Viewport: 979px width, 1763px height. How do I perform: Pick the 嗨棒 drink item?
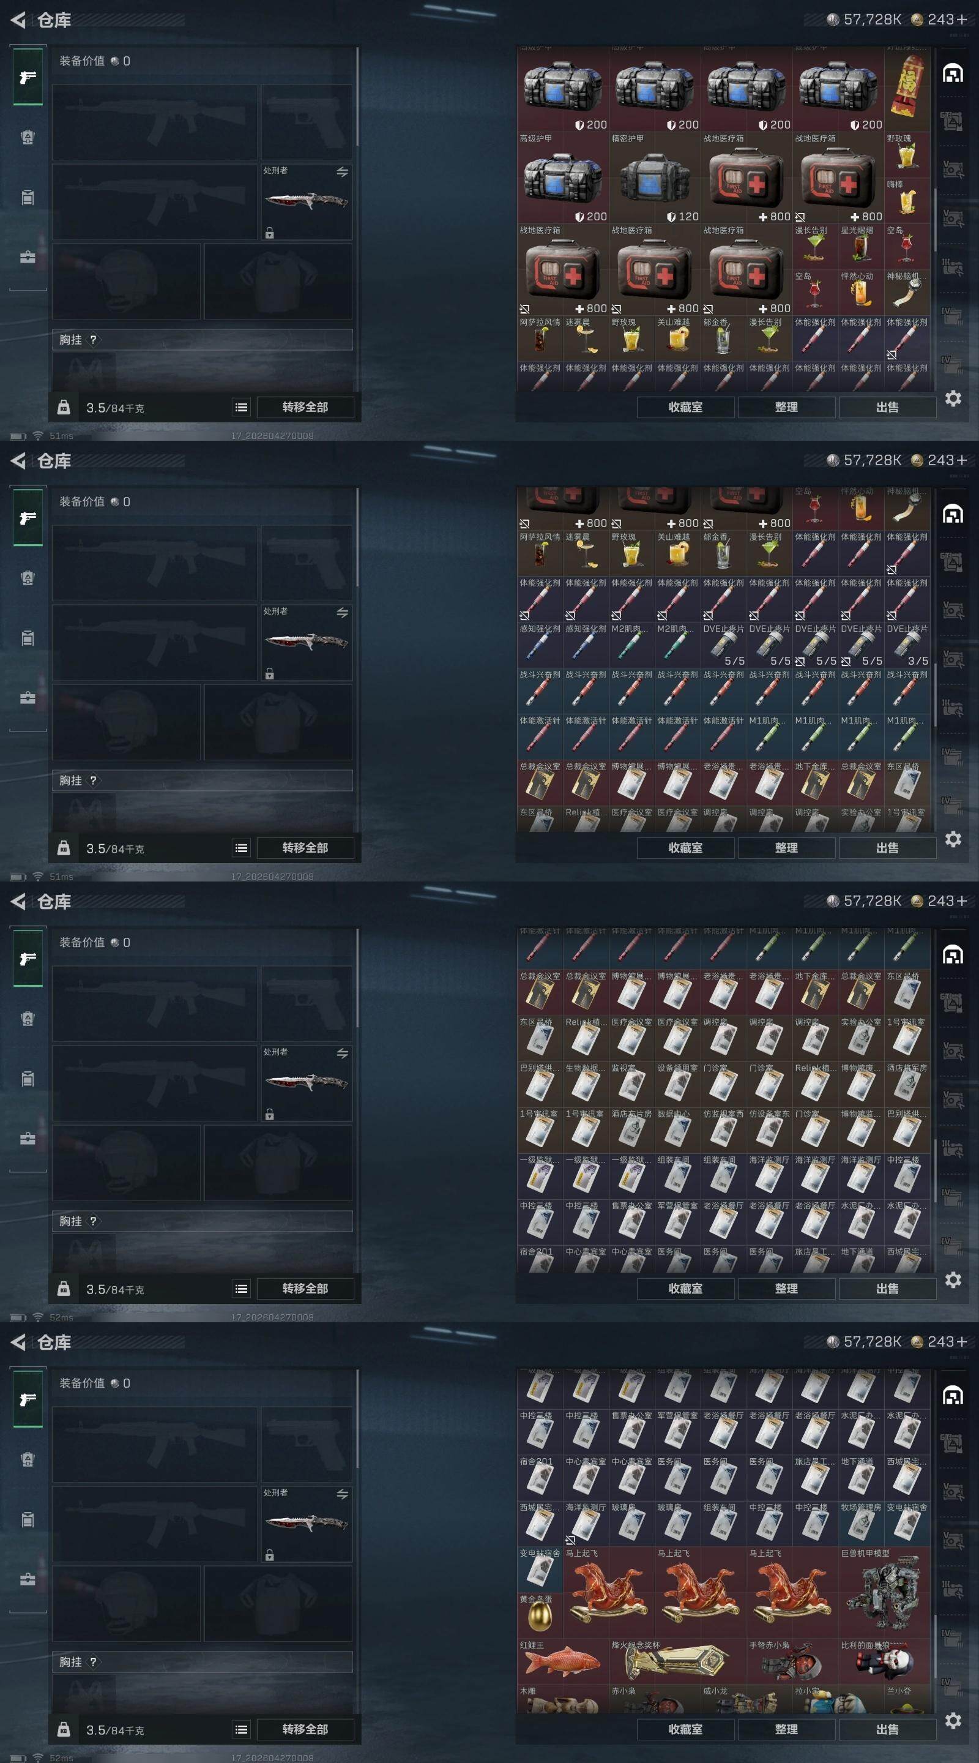(x=906, y=201)
